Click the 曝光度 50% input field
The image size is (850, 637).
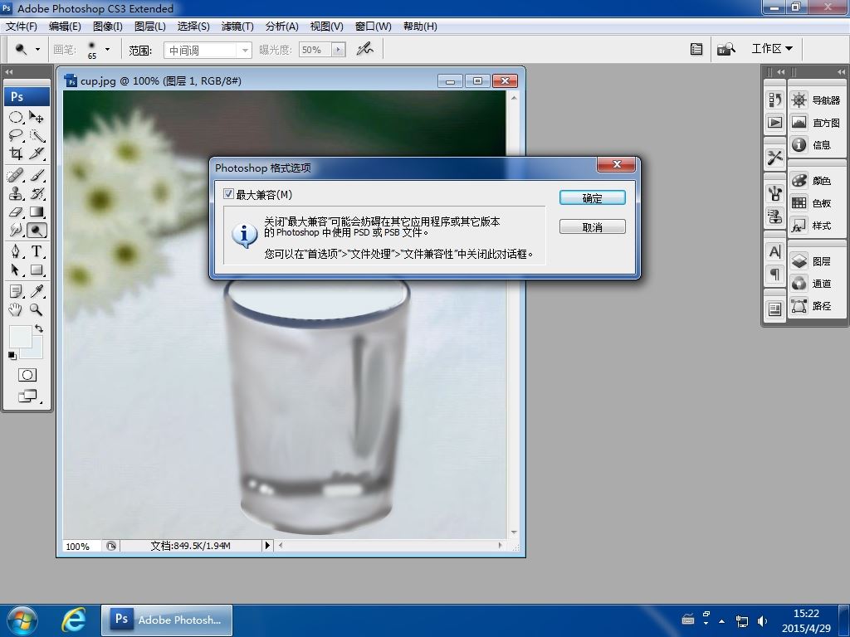315,50
